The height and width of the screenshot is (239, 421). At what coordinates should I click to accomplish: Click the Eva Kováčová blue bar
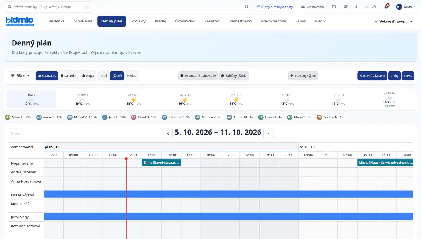(x=228, y=194)
